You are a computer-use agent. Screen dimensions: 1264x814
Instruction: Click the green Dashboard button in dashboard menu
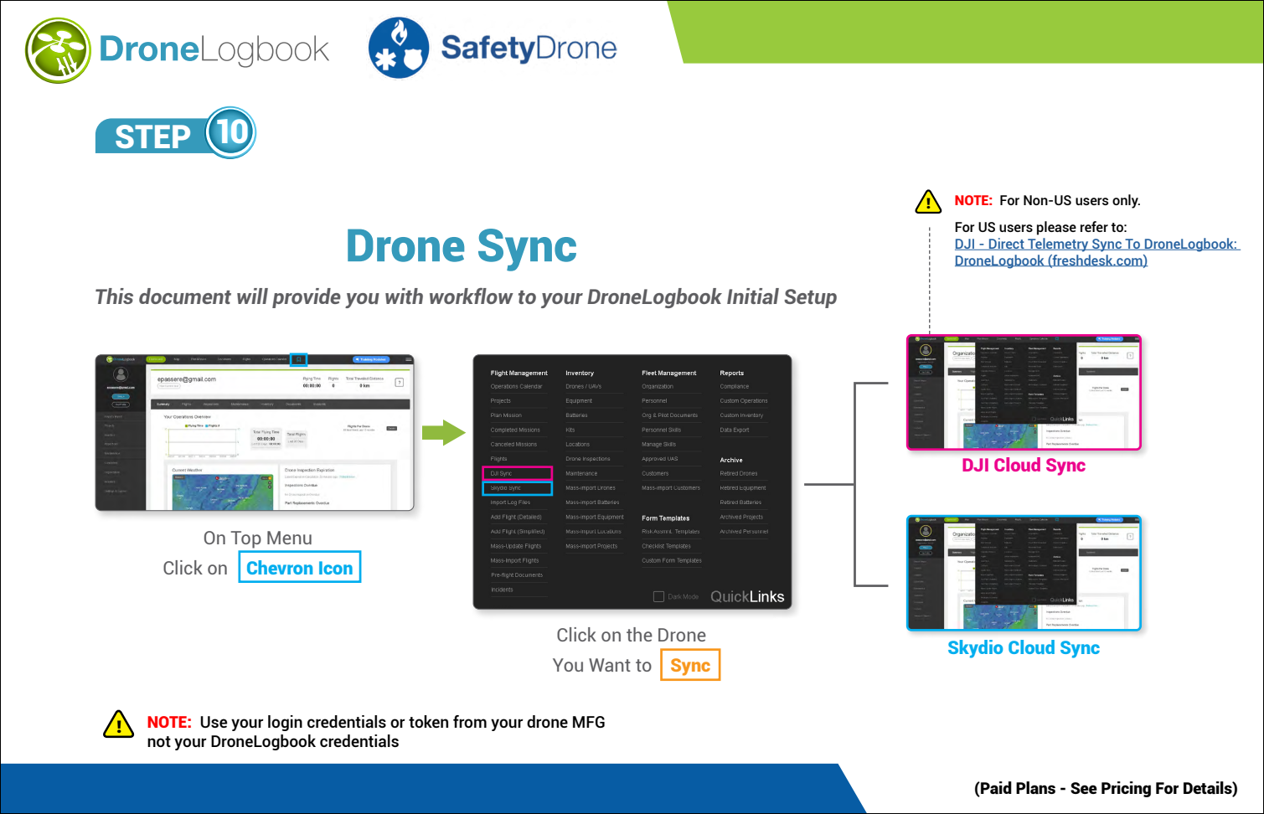pos(156,359)
